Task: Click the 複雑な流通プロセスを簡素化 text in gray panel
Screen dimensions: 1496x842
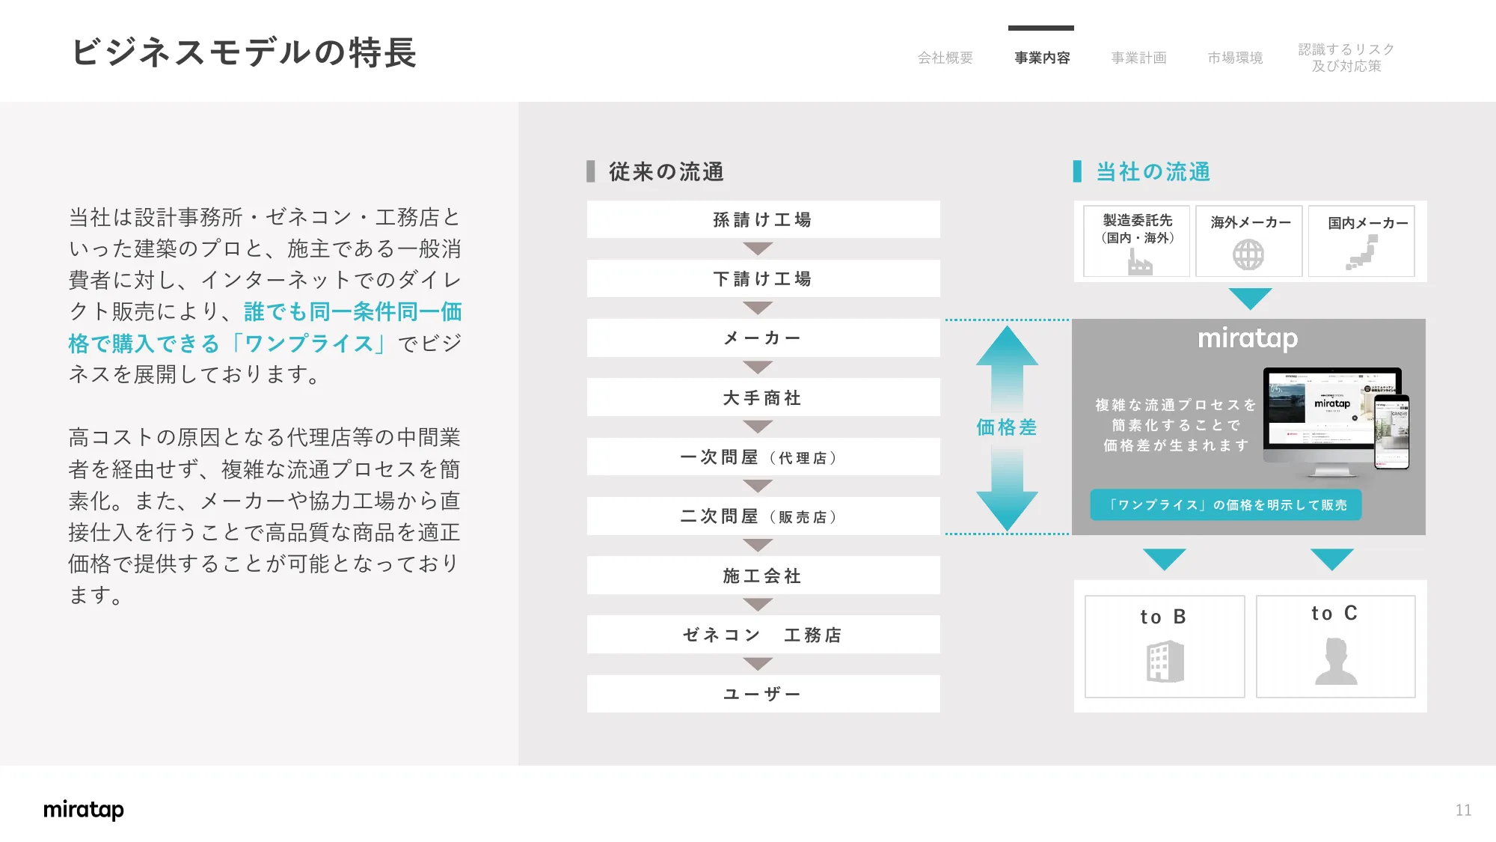Action: coord(1176,425)
